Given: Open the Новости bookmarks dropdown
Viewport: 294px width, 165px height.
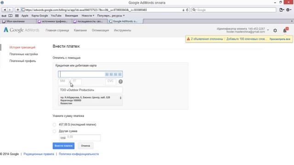Looking at the screenshot, I should click(88, 16).
